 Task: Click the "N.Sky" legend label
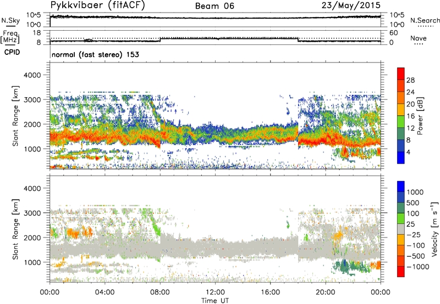[x=10, y=21]
